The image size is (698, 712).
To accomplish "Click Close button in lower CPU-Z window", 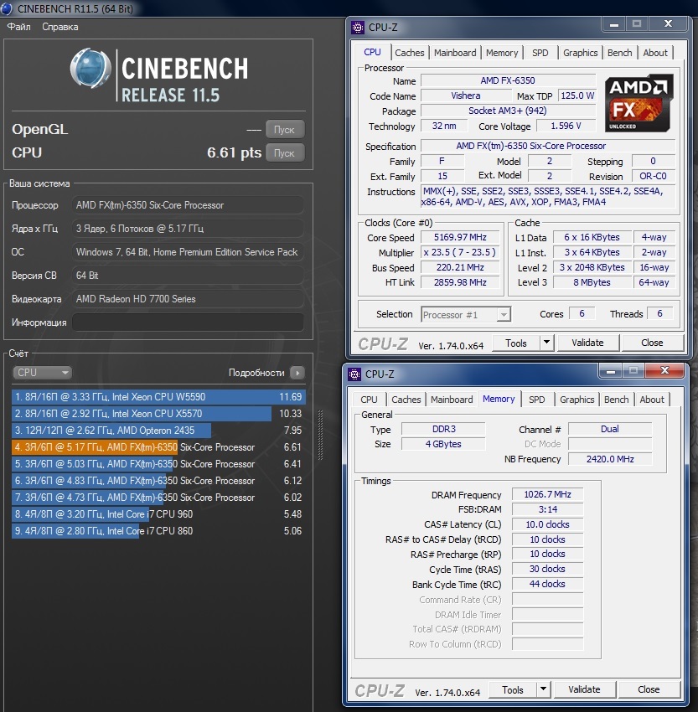I will tap(649, 689).
